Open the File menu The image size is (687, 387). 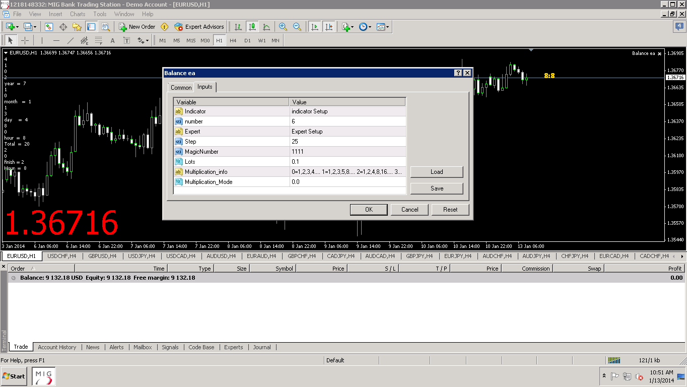17,14
